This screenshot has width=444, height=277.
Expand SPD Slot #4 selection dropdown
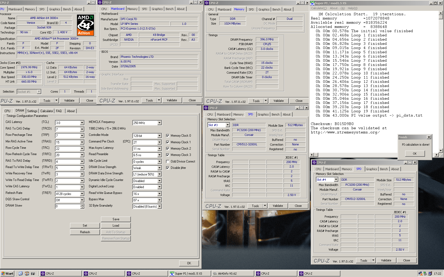(x=336, y=180)
